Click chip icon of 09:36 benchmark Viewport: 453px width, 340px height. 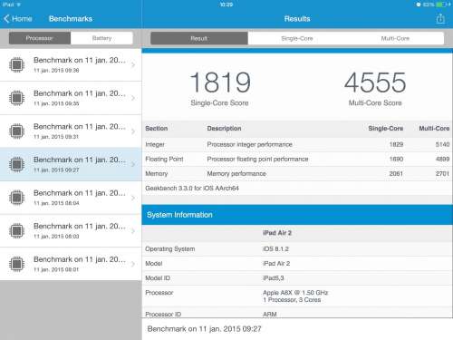[17, 64]
